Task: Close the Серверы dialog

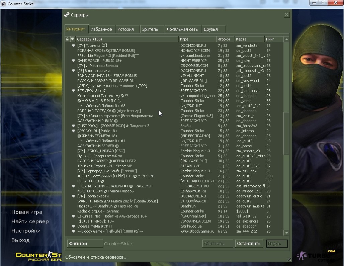Action: 286,15
